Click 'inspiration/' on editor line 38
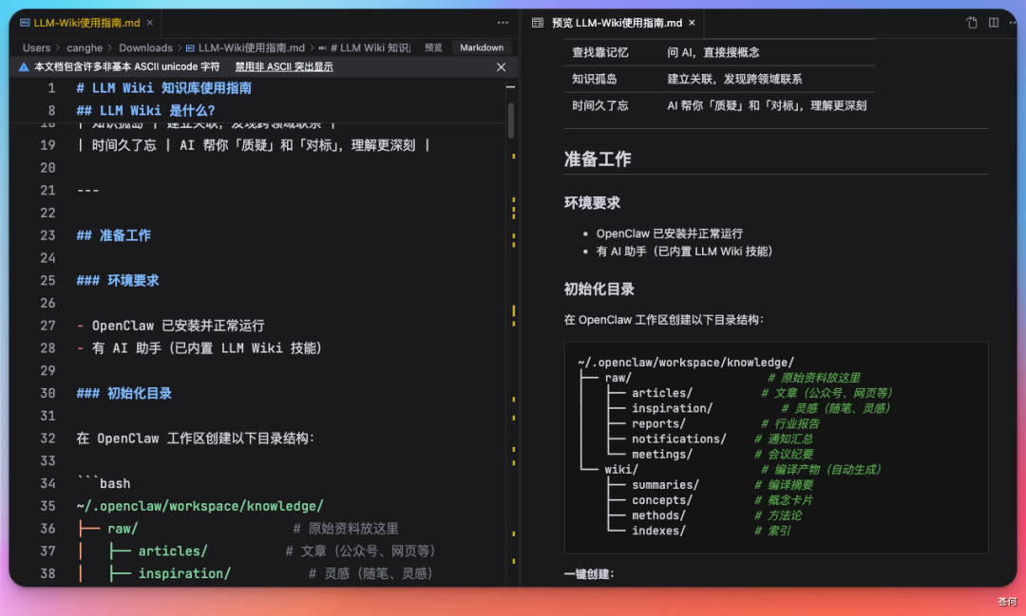 click(x=184, y=573)
